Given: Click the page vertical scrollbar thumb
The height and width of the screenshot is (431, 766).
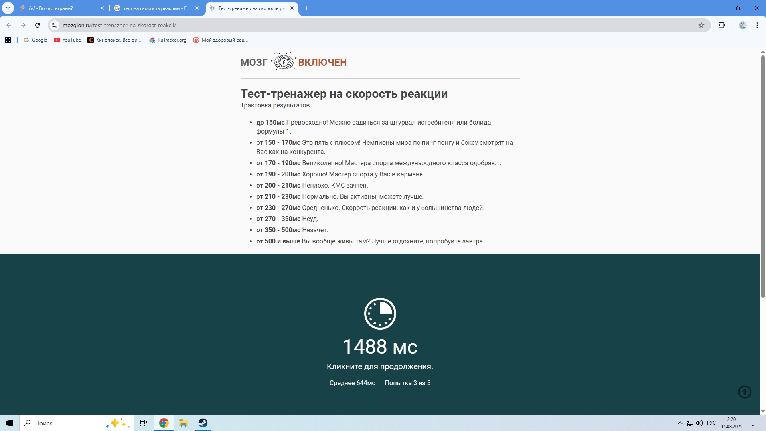Looking at the screenshot, I should tap(763, 176).
